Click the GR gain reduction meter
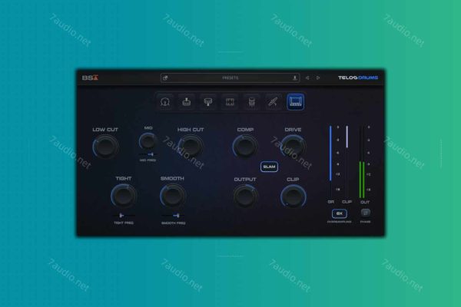The height and width of the screenshot is (307, 461). click(330, 162)
